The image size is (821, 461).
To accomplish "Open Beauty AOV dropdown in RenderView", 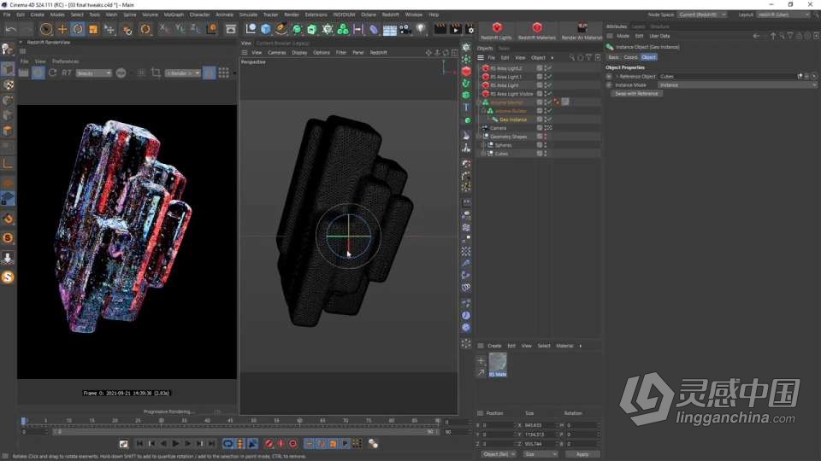I will click(x=94, y=73).
